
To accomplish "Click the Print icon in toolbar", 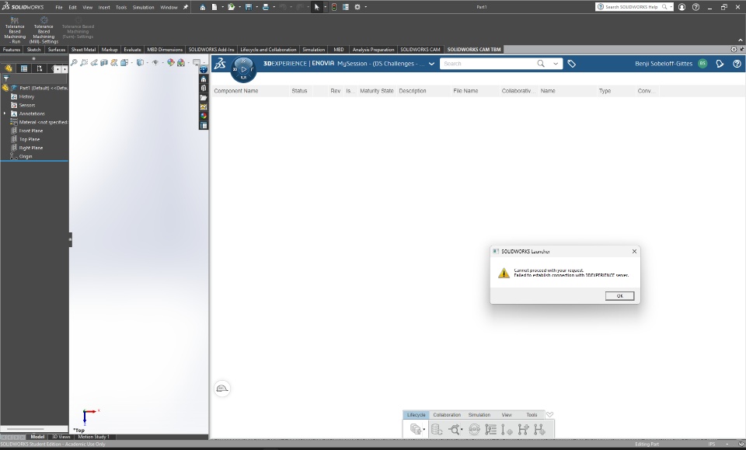I will pyautogui.click(x=266, y=7).
